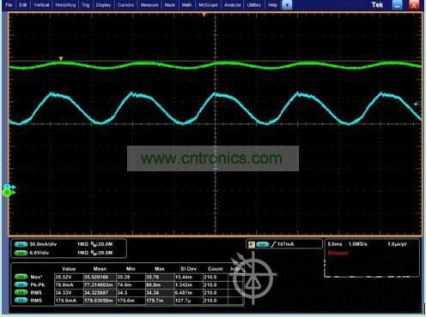Open the Vertical menu

(x=41, y=5)
